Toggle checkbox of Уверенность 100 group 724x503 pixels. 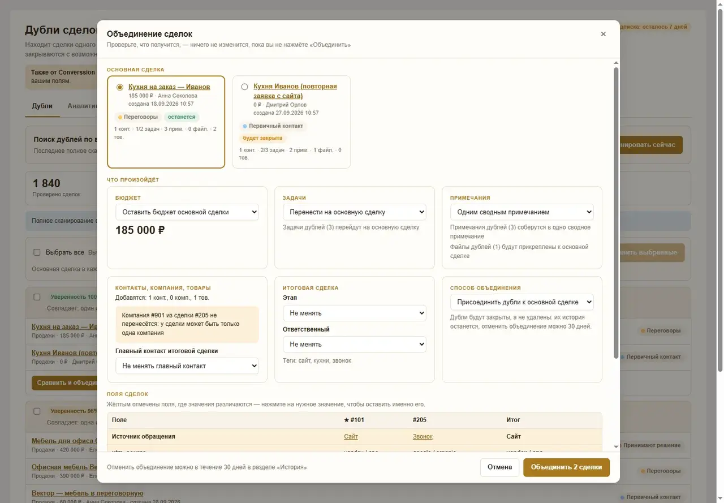point(37,297)
